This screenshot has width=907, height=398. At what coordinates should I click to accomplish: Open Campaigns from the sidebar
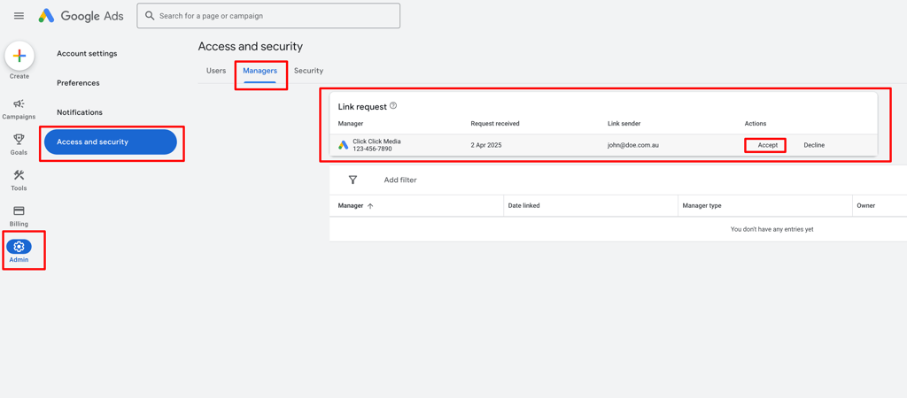pos(19,104)
